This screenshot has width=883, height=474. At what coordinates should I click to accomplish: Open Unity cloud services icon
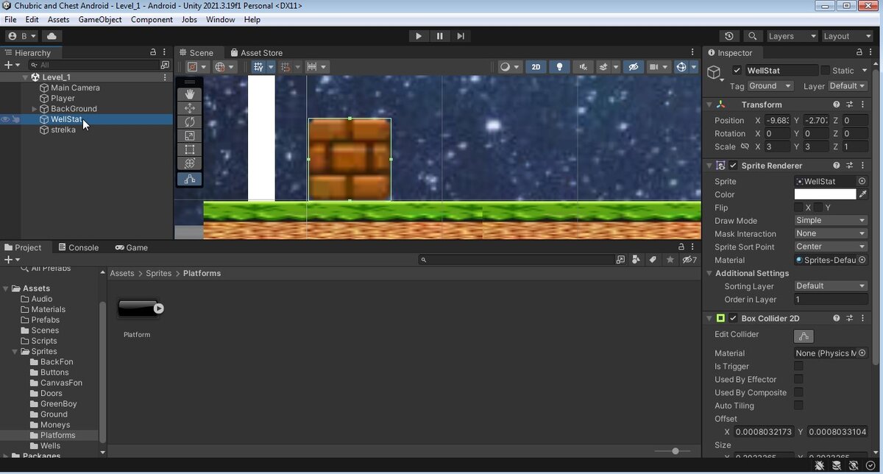[x=52, y=36]
